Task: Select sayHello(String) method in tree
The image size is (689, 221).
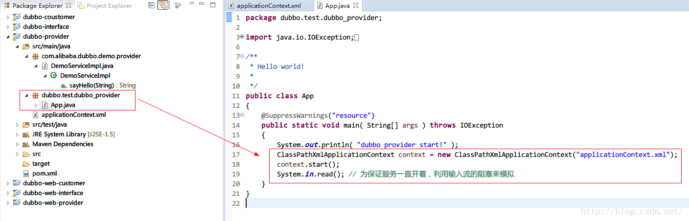Action: tap(102, 86)
